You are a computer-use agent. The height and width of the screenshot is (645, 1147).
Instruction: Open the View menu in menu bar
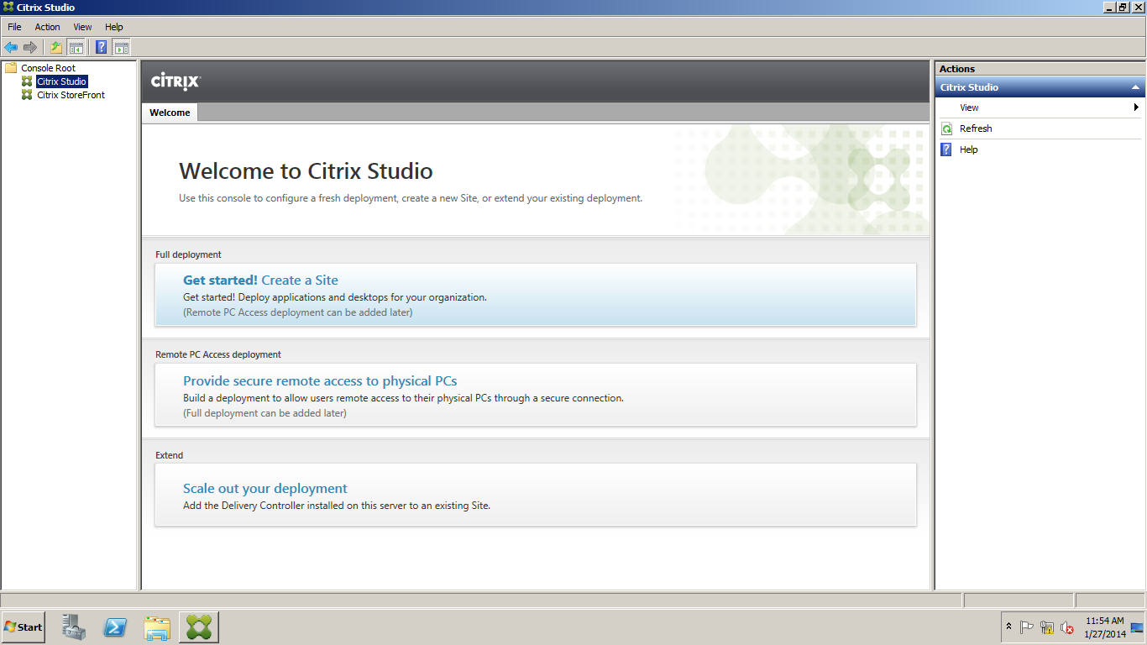[x=82, y=27]
